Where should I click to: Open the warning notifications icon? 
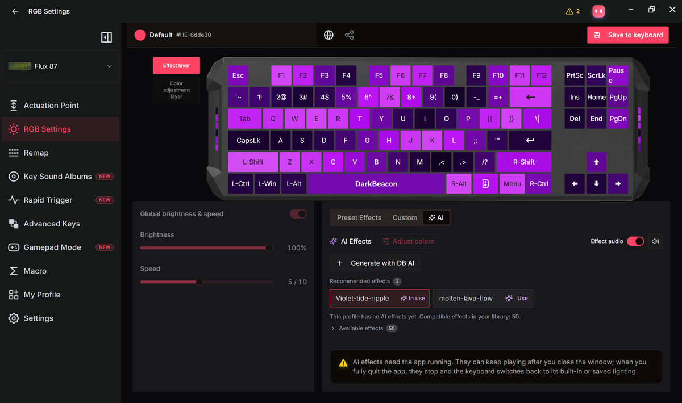tap(573, 11)
